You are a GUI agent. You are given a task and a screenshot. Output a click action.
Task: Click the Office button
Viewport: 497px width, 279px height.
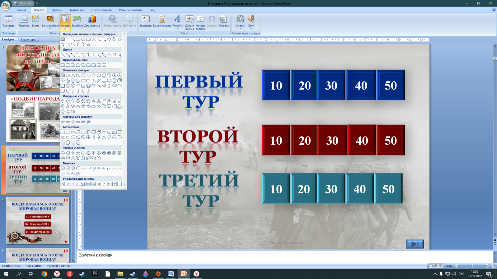click(x=6, y=5)
